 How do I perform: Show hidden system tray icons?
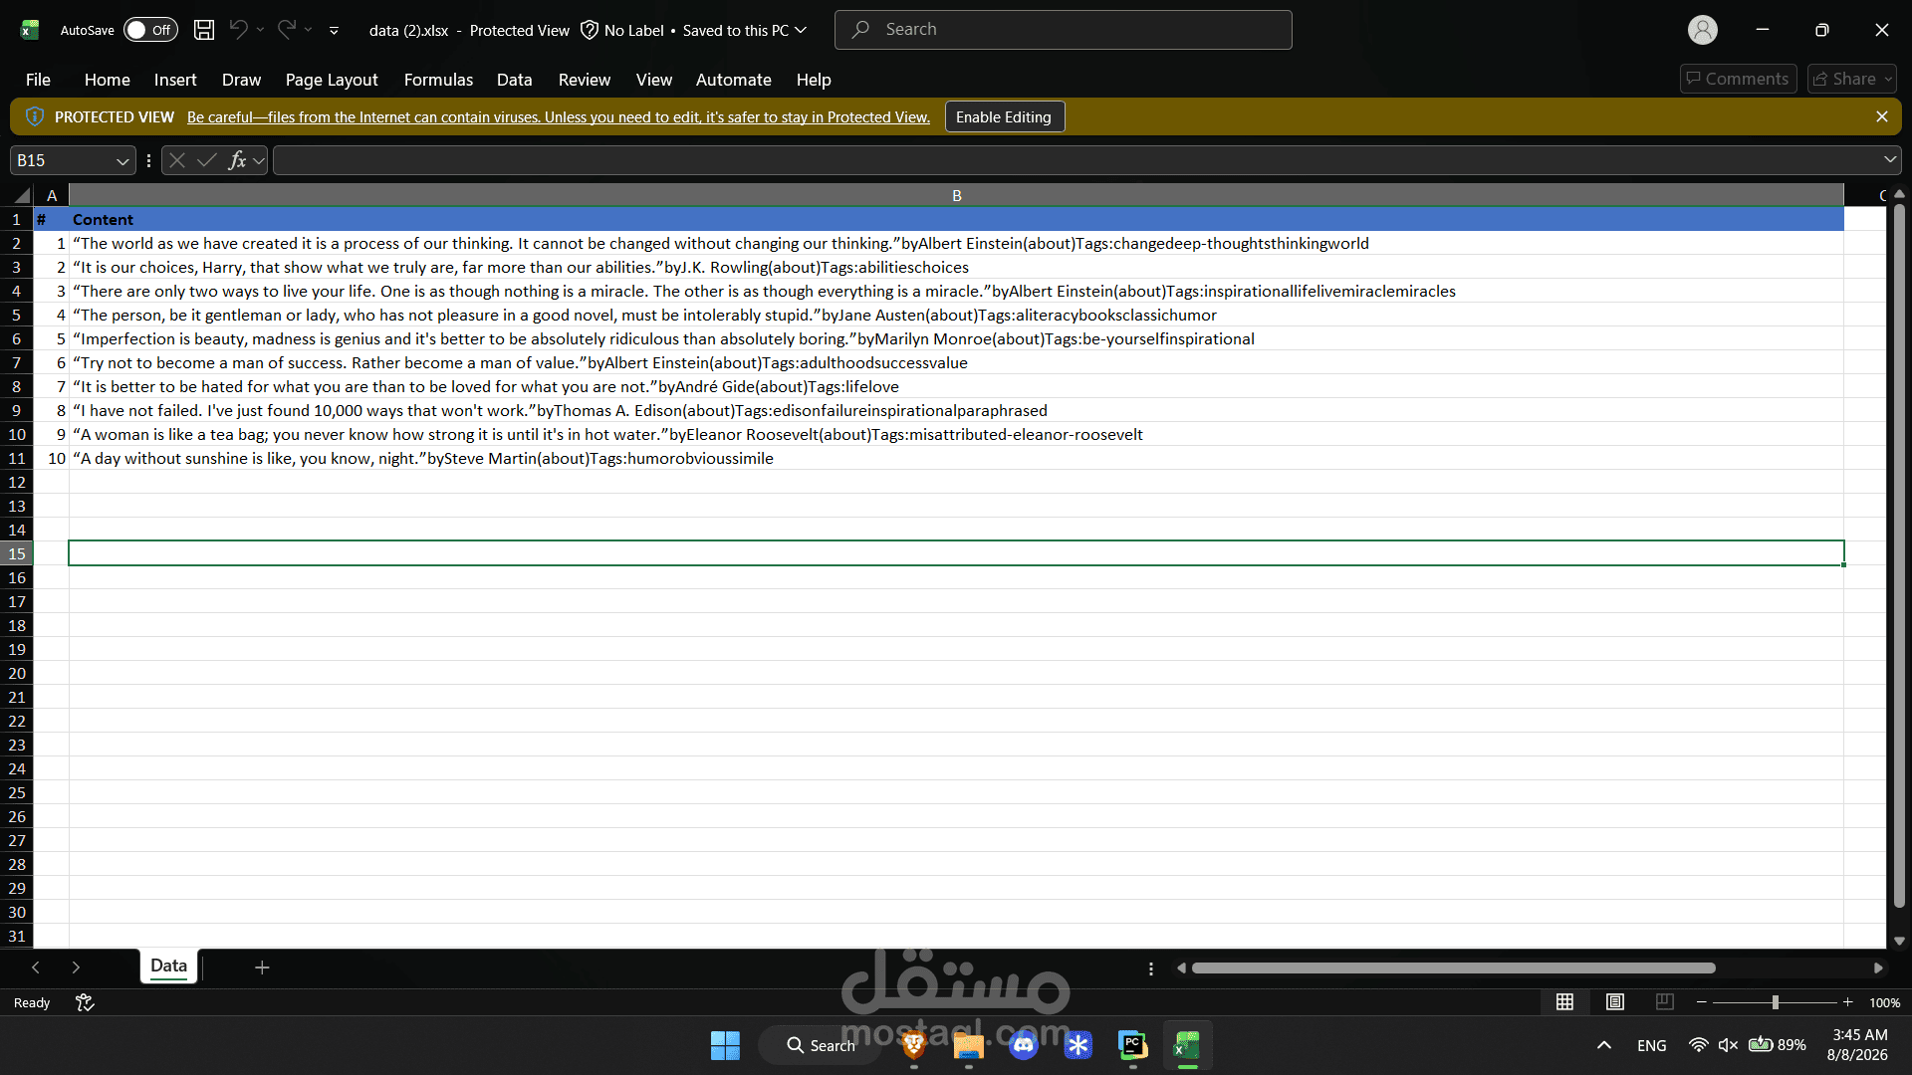point(1603,1045)
